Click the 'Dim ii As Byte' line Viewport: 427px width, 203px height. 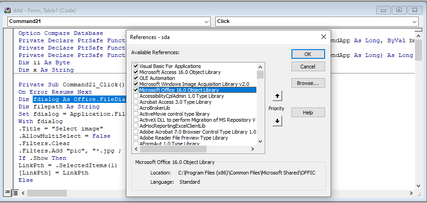44,62
